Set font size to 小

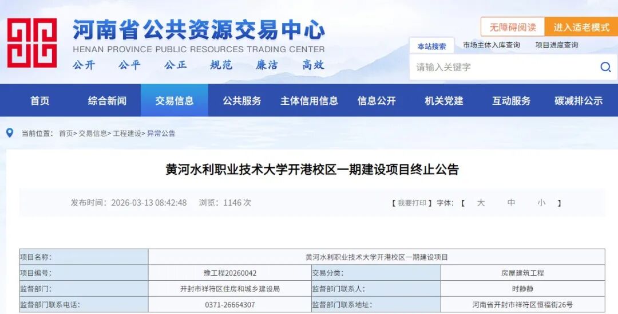click(541, 203)
